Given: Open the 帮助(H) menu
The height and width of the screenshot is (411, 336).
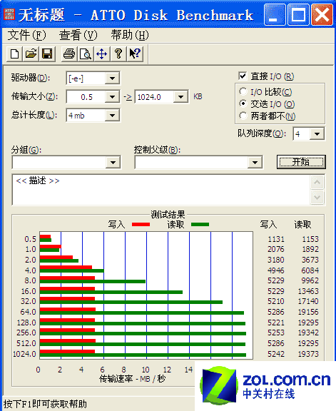Looking at the screenshot, I should [129, 35].
